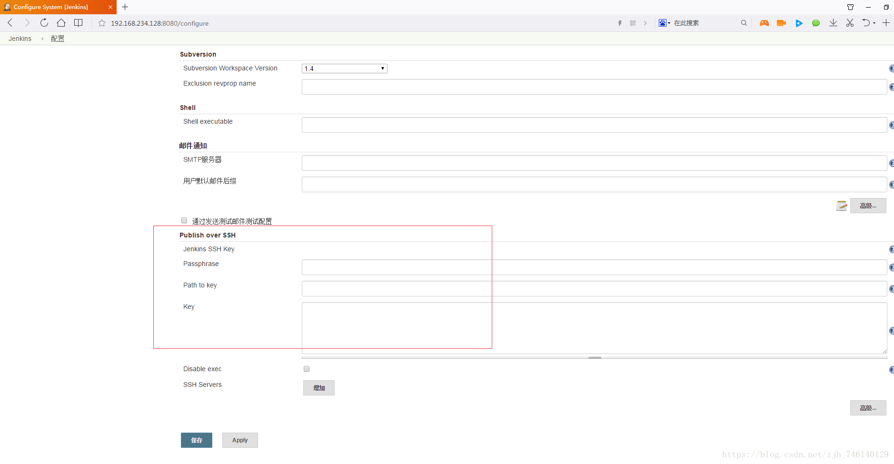Click the notepad icon beside the mail advanced button

842,206
